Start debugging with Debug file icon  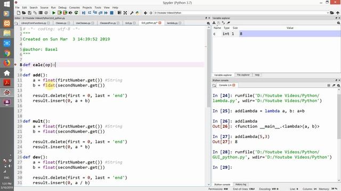click(84, 13)
